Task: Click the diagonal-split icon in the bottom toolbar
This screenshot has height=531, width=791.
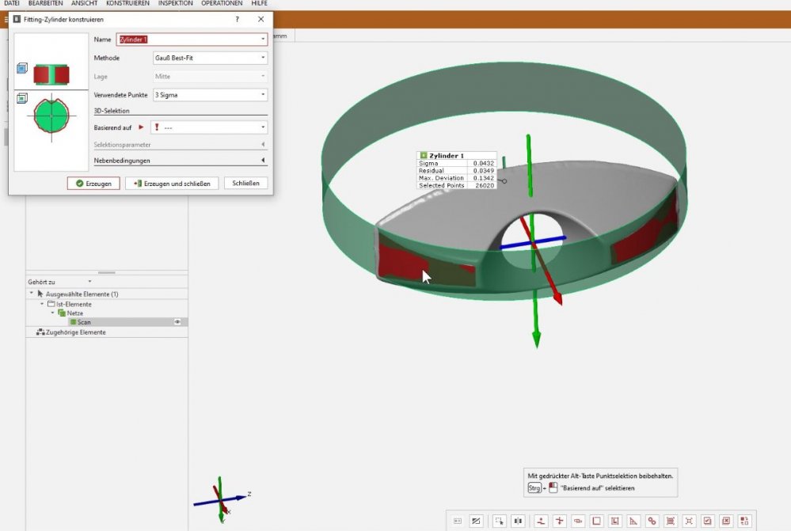Action: click(x=476, y=521)
